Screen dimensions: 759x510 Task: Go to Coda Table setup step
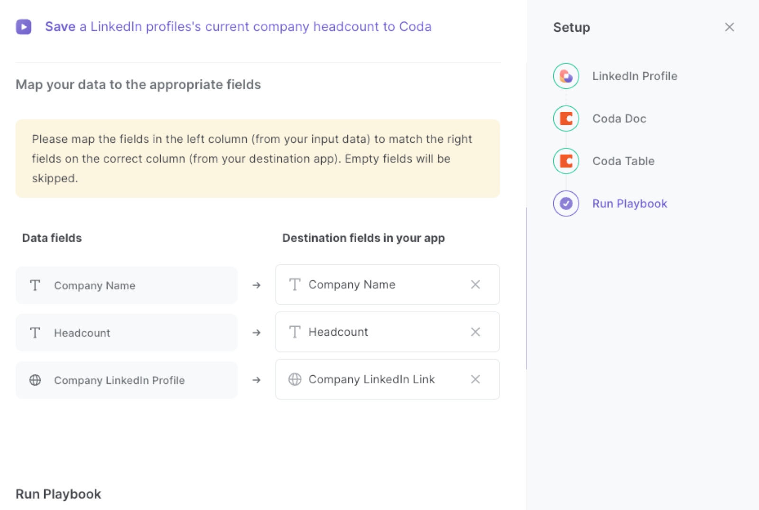(623, 161)
